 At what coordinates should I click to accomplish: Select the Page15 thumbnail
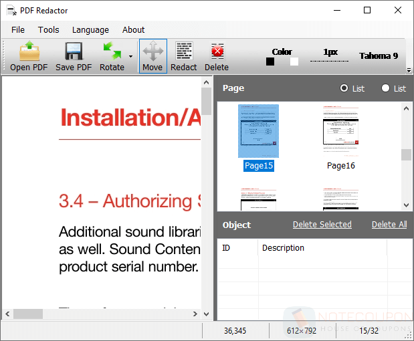258,131
